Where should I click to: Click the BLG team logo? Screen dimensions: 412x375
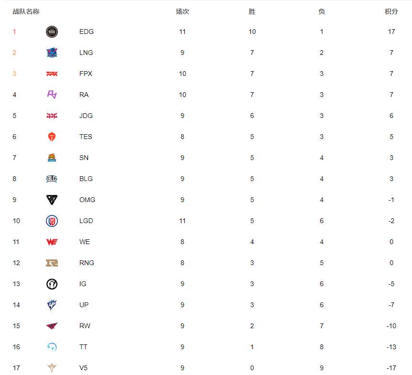click(x=52, y=179)
